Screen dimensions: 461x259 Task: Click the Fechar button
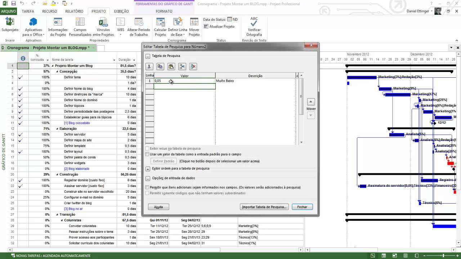pos(302,207)
